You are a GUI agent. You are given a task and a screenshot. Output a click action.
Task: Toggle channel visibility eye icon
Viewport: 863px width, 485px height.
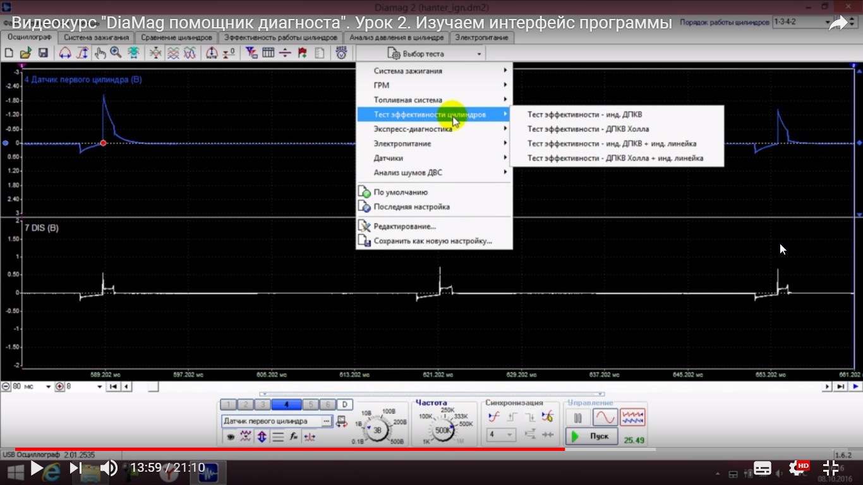tap(230, 436)
